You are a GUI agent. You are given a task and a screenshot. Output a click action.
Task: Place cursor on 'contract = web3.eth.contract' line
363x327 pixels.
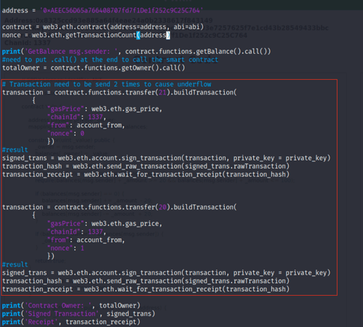click(x=103, y=27)
